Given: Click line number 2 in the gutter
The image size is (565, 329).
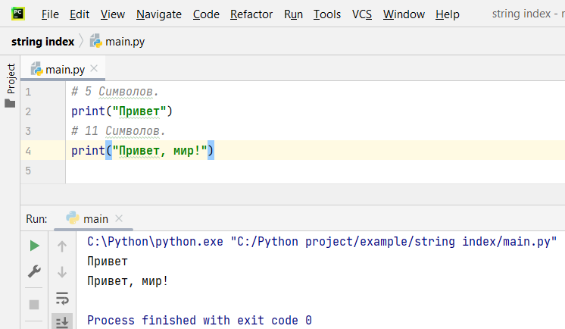Looking at the screenshot, I should tap(28, 111).
